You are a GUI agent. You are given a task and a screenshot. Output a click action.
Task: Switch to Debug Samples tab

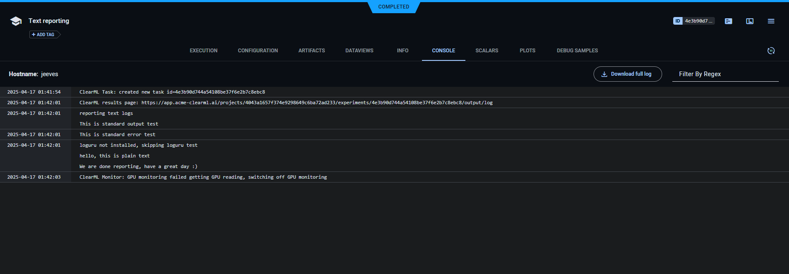[x=577, y=51]
